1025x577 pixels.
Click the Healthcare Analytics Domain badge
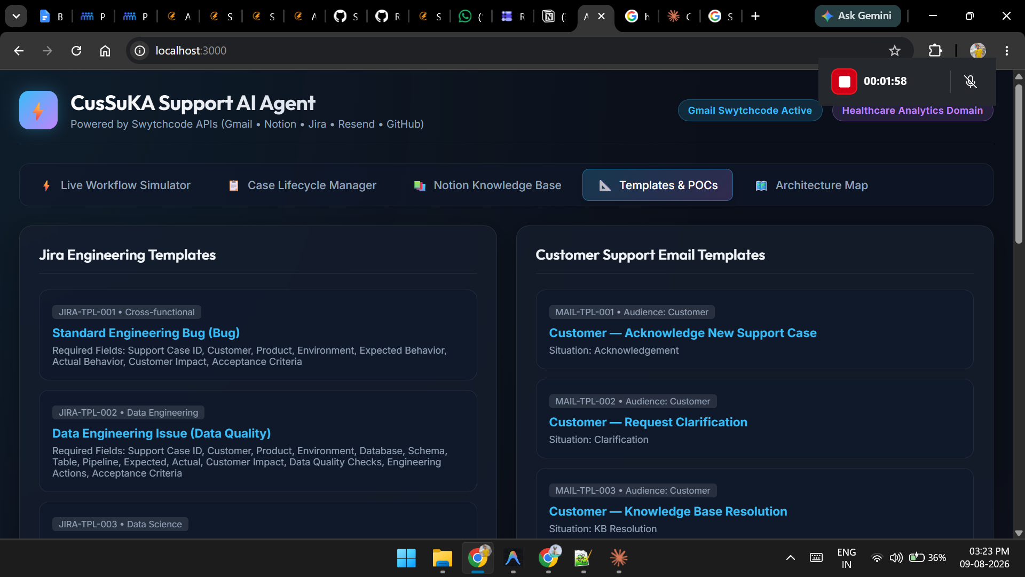click(912, 111)
